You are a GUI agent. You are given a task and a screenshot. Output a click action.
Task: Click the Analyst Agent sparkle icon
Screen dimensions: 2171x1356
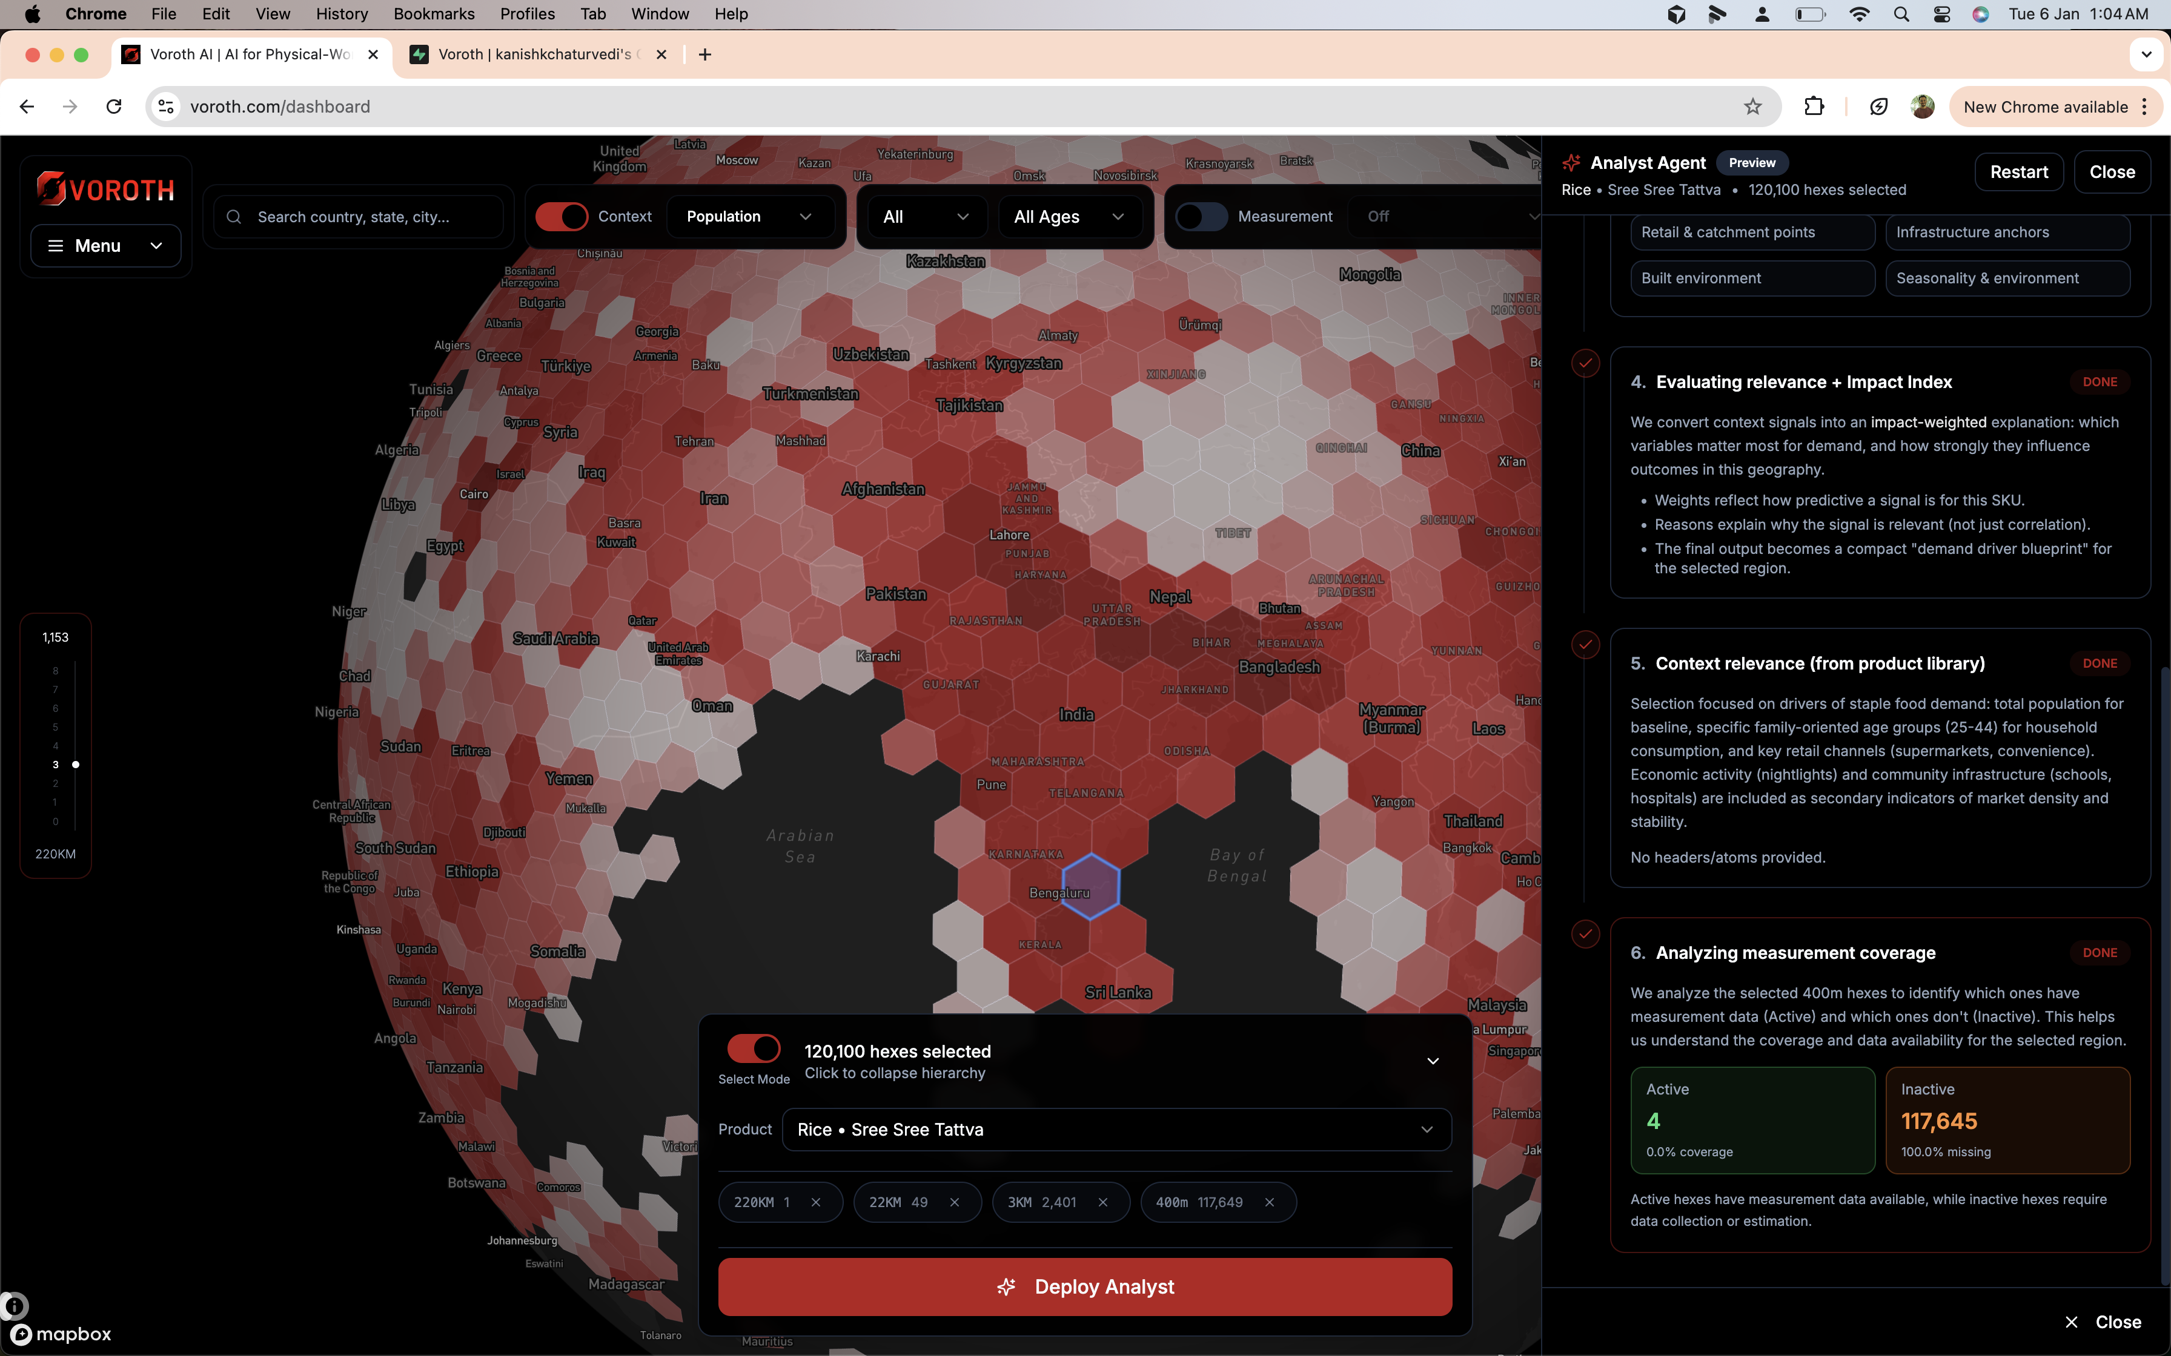[x=1572, y=162]
